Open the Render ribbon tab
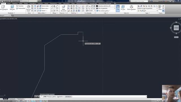 [x=26, y=3]
